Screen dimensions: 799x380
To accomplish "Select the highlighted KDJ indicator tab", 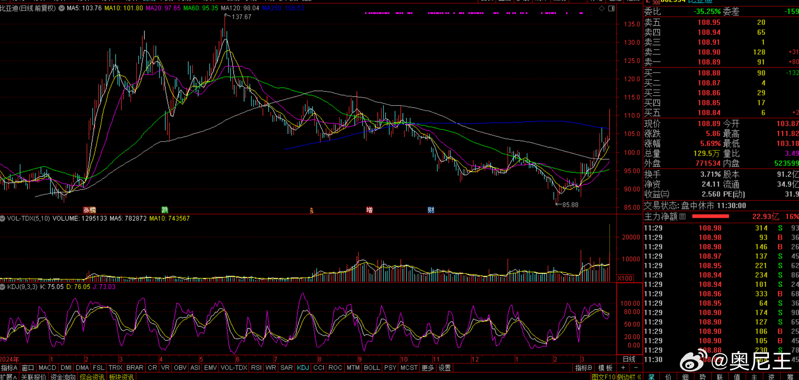I will pos(303,368).
